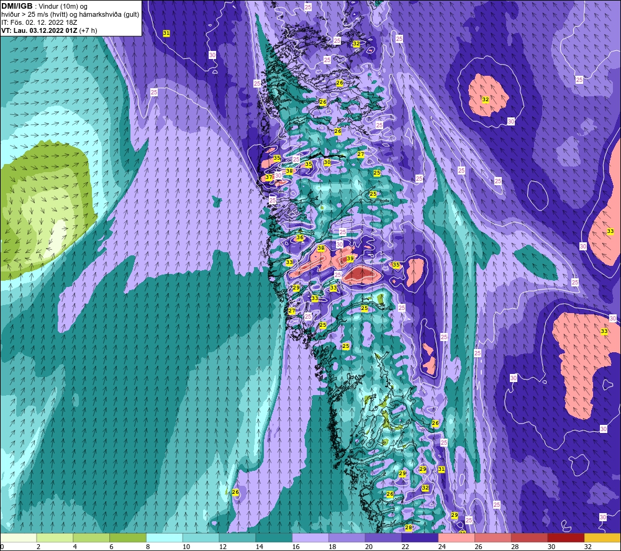This screenshot has width=621, height=551.
Task: Select the light cyan 8–10 m/s scale swatch
Action: point(165,537)
